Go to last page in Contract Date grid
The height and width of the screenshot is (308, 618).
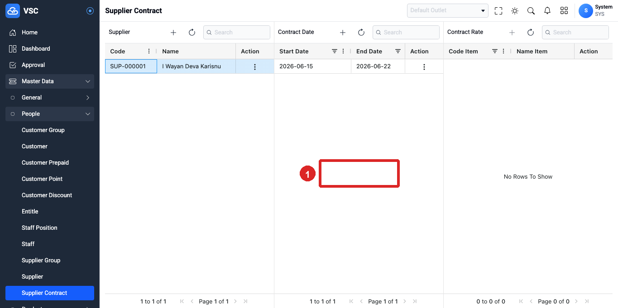click(x=415, y=301)
